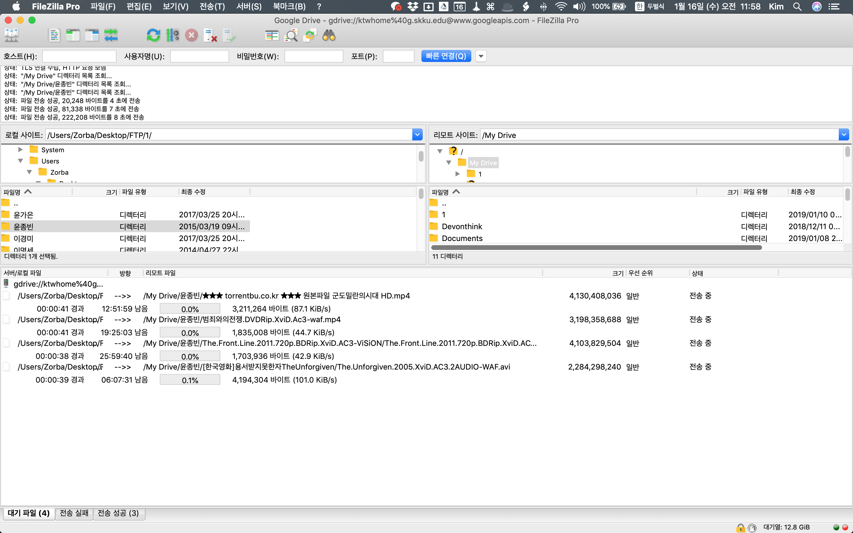Click binoculars file search icon
The image size is (853, 533).
pos(329,35)
